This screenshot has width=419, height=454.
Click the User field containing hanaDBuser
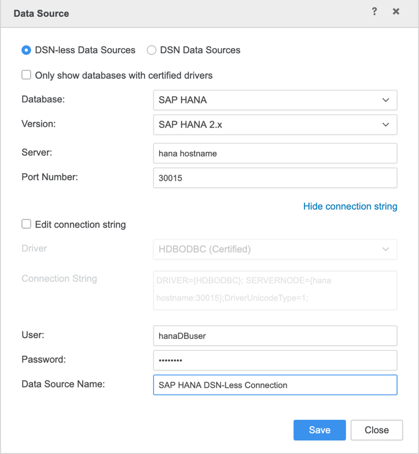(x=275, y=335)
